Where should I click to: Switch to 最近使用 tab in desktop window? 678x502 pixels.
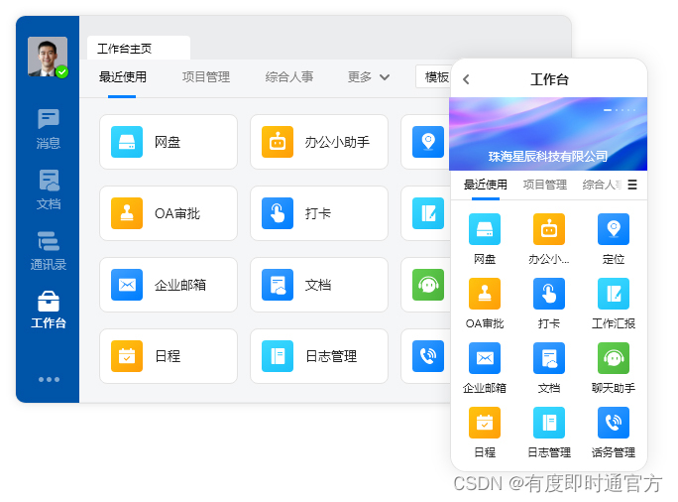click(x=122, y=77)
